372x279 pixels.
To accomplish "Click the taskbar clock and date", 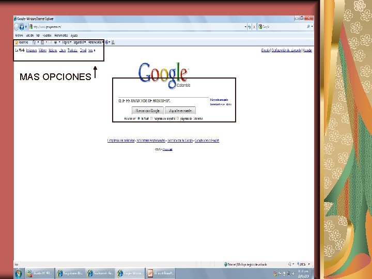I will point(303,273).
